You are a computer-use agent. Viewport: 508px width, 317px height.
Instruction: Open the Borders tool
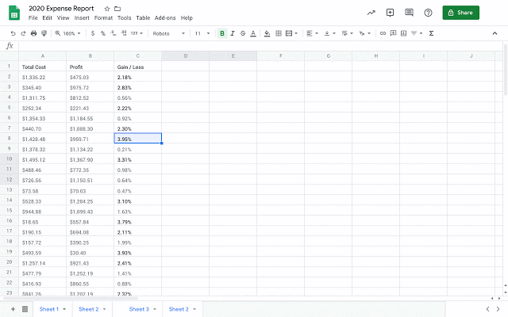[279, 33]
